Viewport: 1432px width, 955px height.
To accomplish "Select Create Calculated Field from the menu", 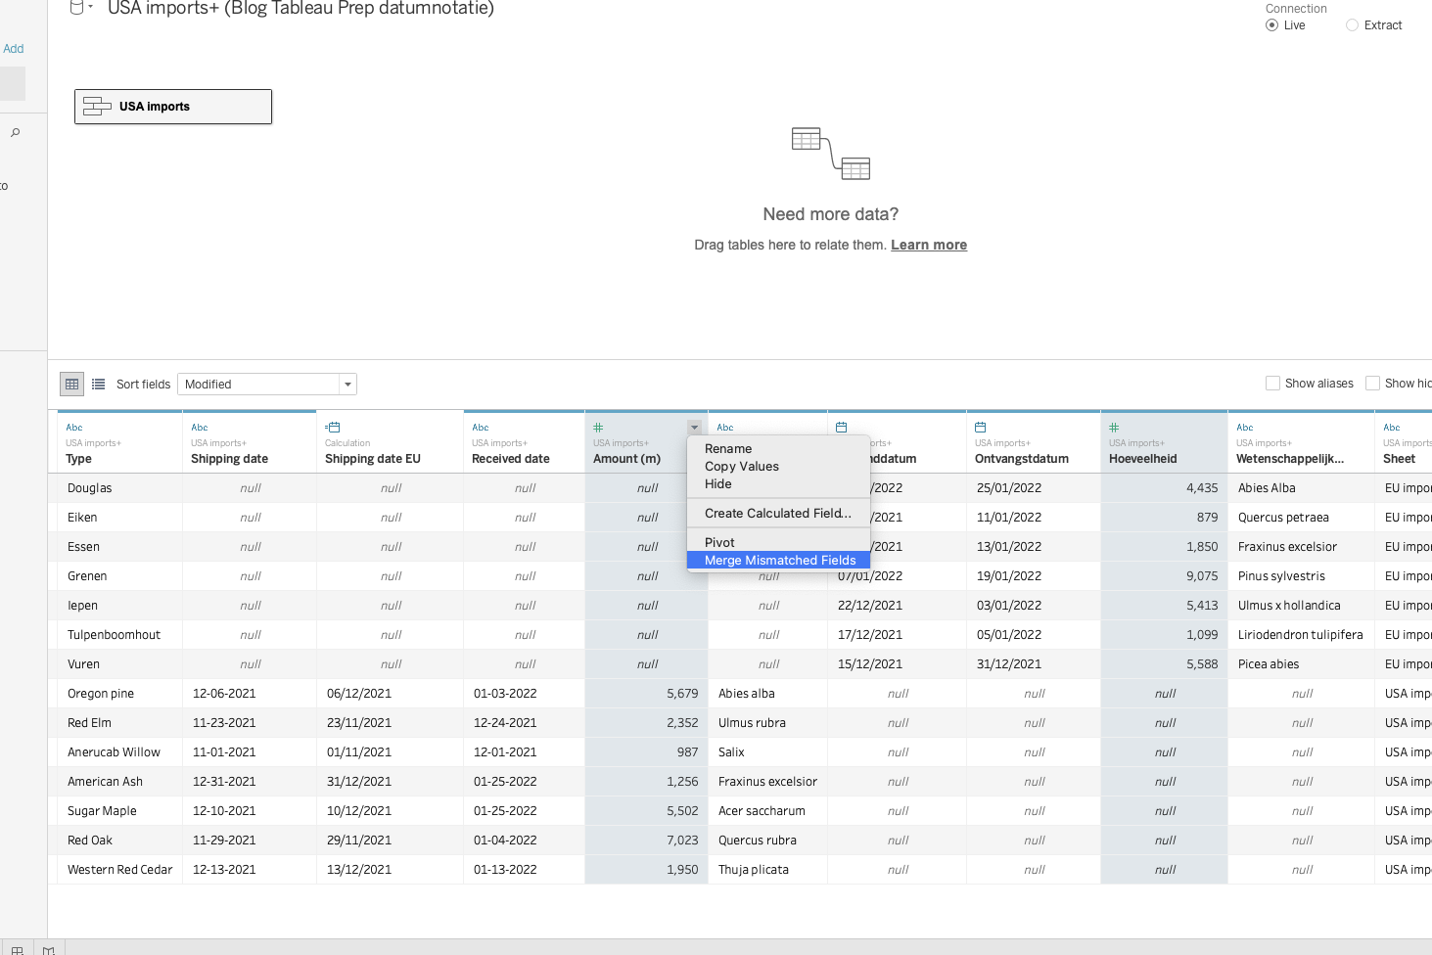I will click(777, 514).
